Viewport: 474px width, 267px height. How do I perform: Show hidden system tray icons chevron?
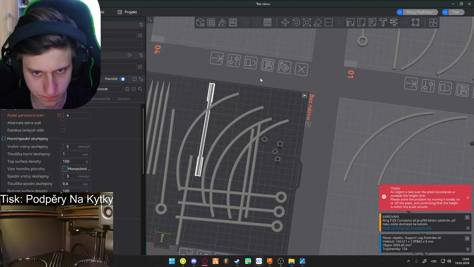click(x=408, y=261)
